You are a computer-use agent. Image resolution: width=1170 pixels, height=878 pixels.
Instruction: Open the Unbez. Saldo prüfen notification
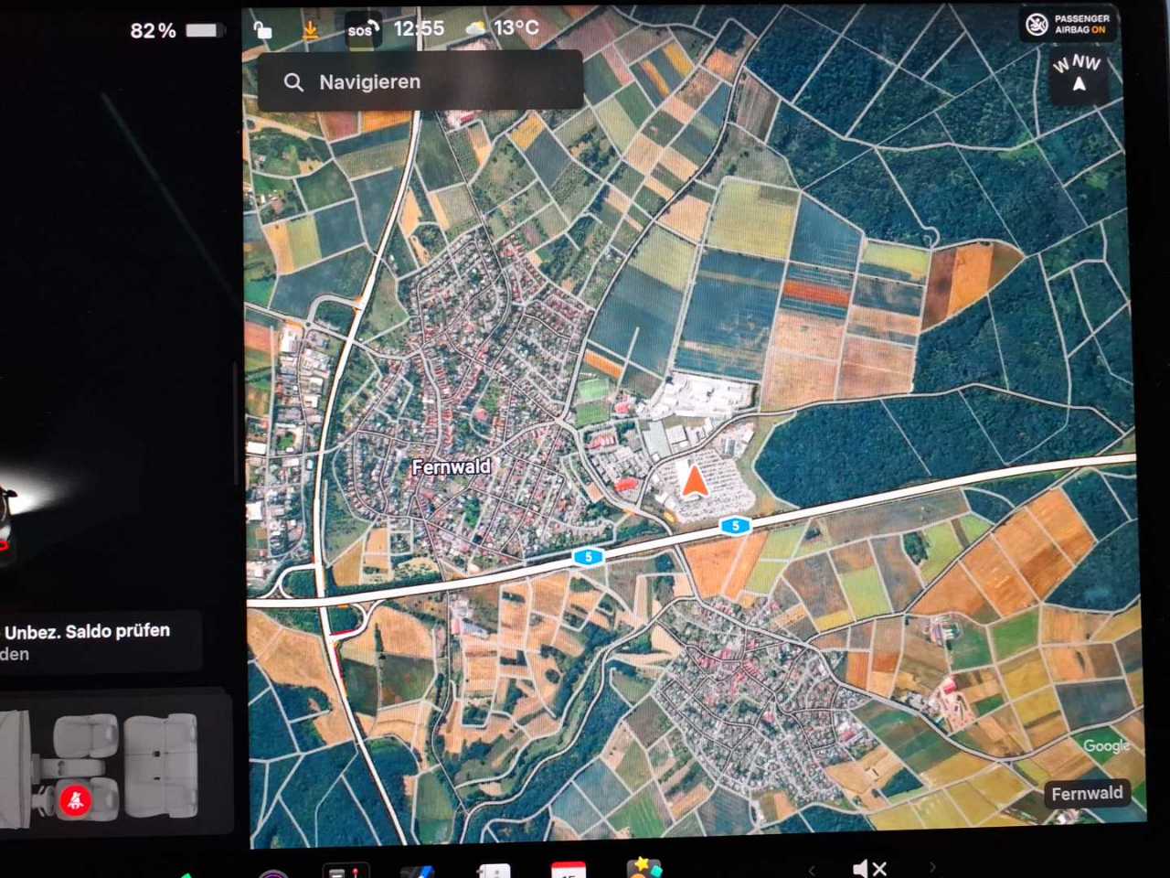[x=99, y=641]
